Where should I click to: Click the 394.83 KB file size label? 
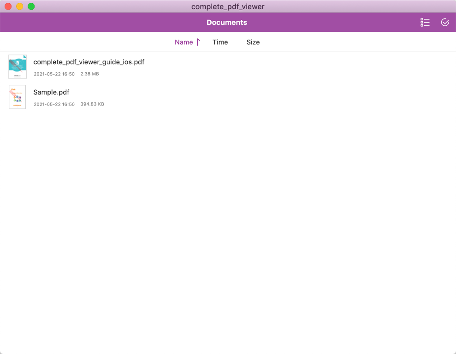pos(92,104)
